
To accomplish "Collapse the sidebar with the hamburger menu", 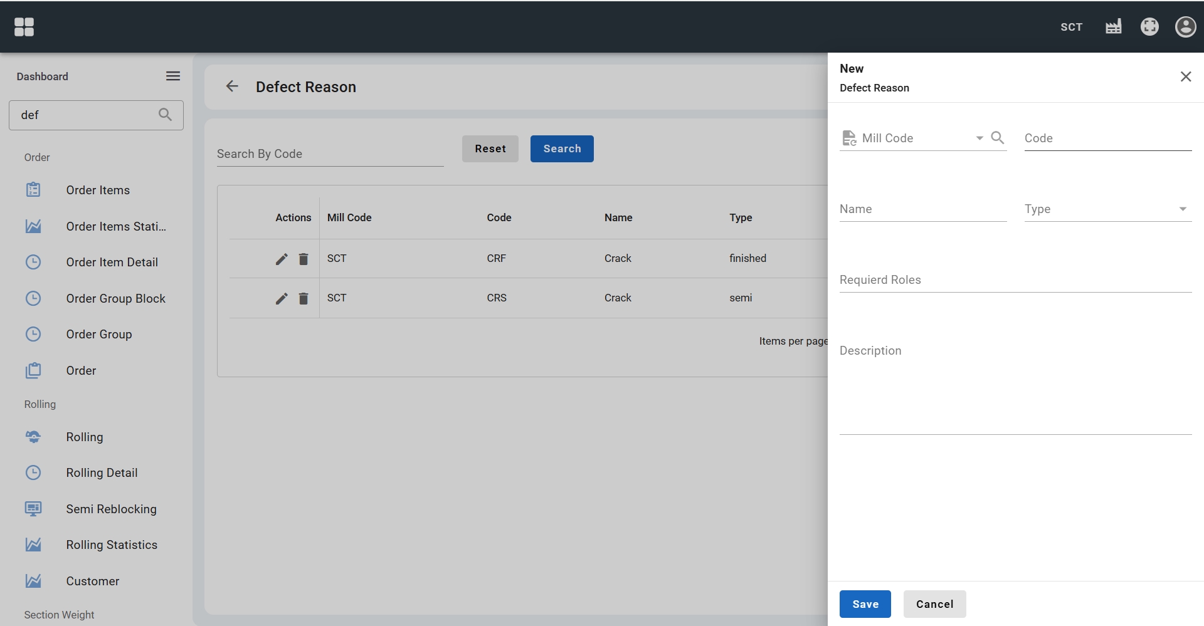I will click(173, 76).
